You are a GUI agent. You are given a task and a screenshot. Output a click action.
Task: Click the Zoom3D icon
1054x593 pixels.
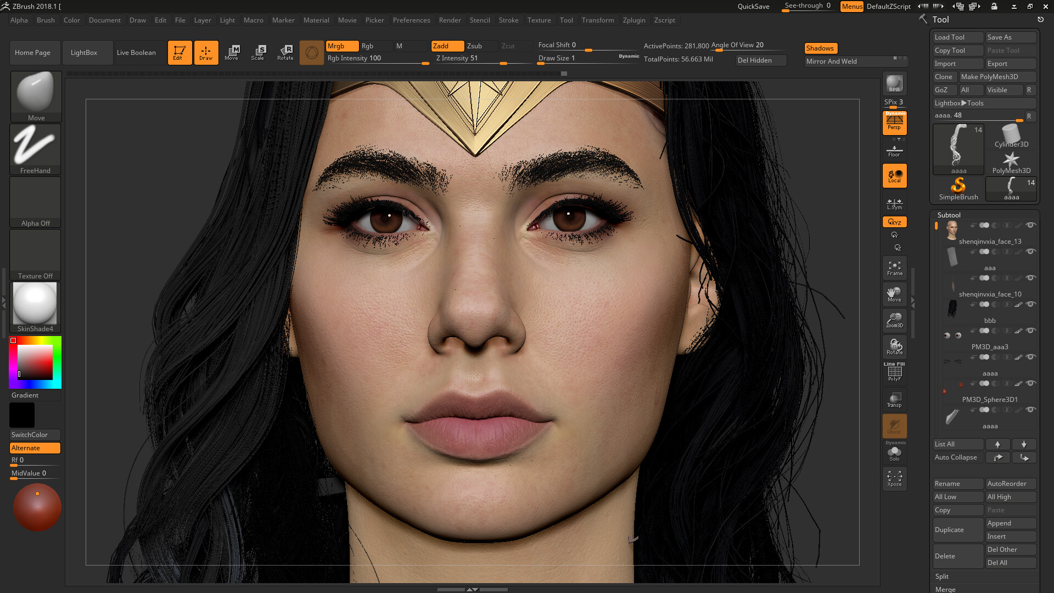[x=894, y=321]
